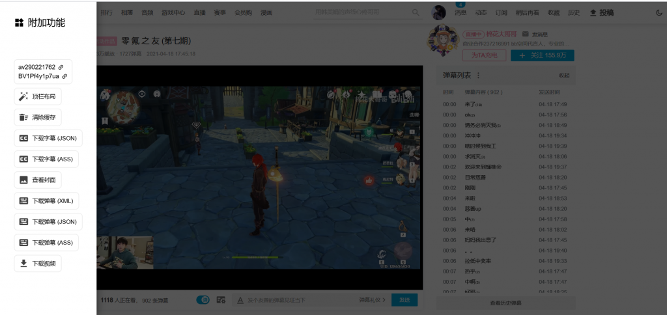Open the 历史 history link
Screen dimensions: 667x315
coord(574,13)
